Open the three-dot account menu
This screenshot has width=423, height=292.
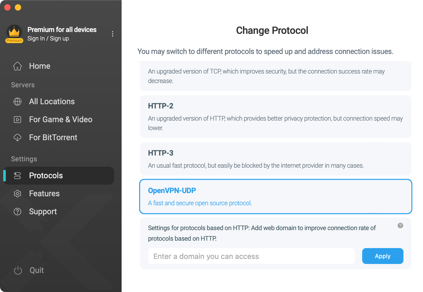click(x=113, y=34)
